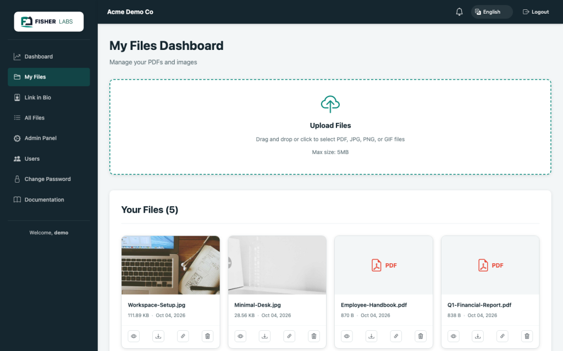Click the Welcome, demo text
The height and width of the screenshot is (351, 563).
point(49,233)
